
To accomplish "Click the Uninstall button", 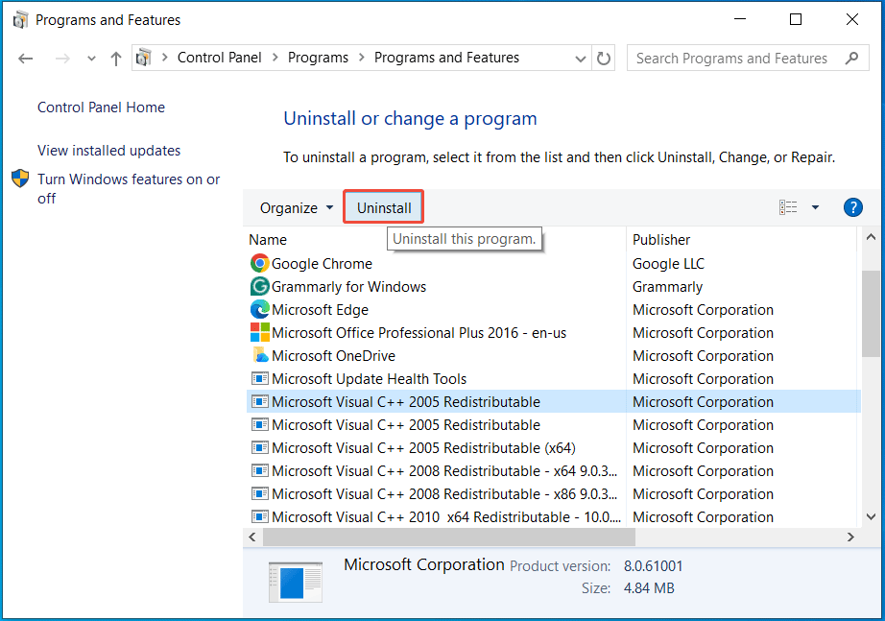I will pos(383,206).
